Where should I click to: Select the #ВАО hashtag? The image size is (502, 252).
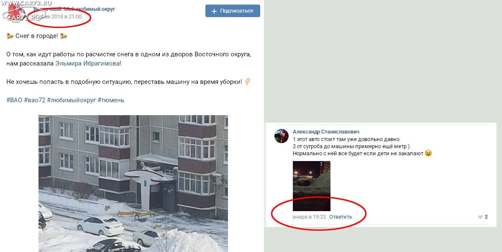pos(14,100)
